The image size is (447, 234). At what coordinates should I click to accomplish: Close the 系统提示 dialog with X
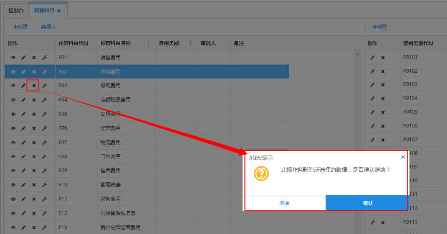click(x=403, y=157)
